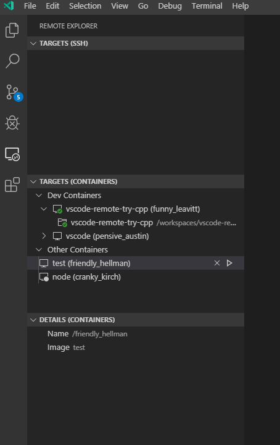Click the Dev Containers label
This screenshot has width=280, height=445.
tap(75, 195)
